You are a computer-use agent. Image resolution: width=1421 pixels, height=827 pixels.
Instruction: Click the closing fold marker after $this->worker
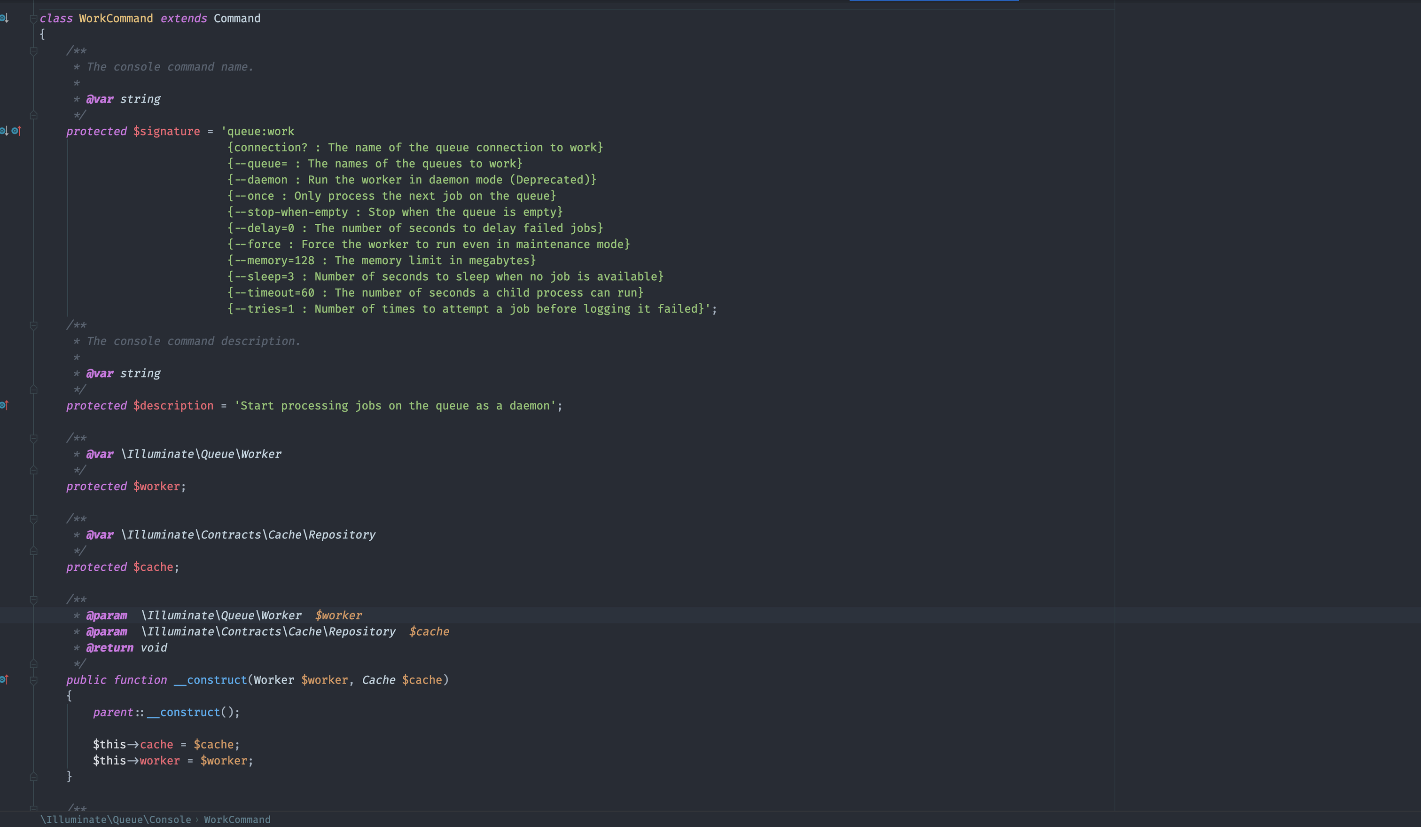point(33,777)
